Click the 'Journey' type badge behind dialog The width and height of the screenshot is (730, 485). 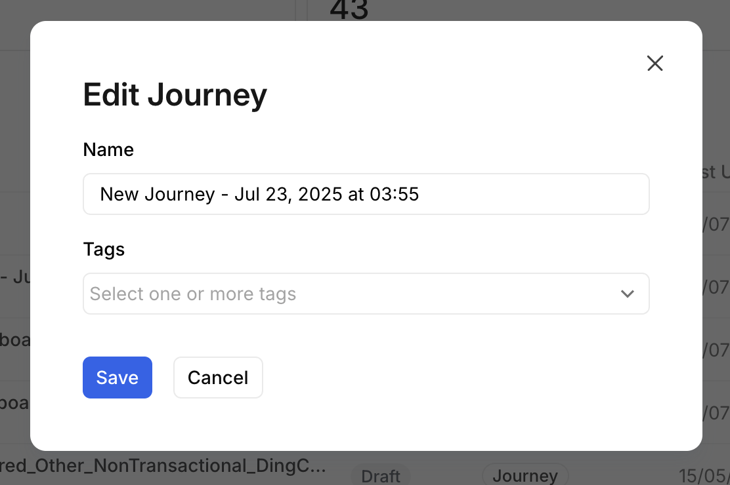[525, 475]
